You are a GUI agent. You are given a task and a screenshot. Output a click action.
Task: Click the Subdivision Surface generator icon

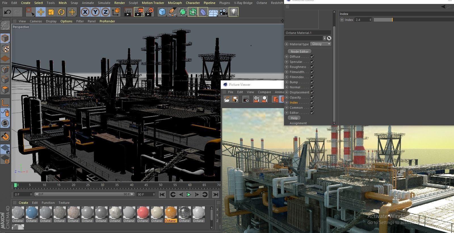tap(183, 12)
